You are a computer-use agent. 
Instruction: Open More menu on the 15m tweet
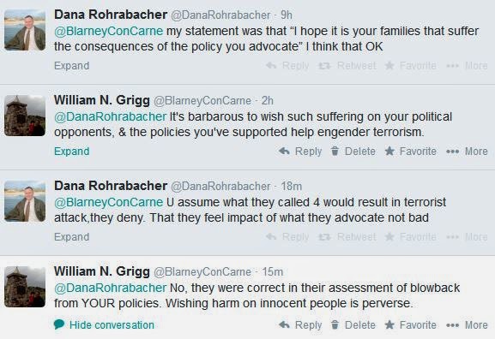(467, 324)
